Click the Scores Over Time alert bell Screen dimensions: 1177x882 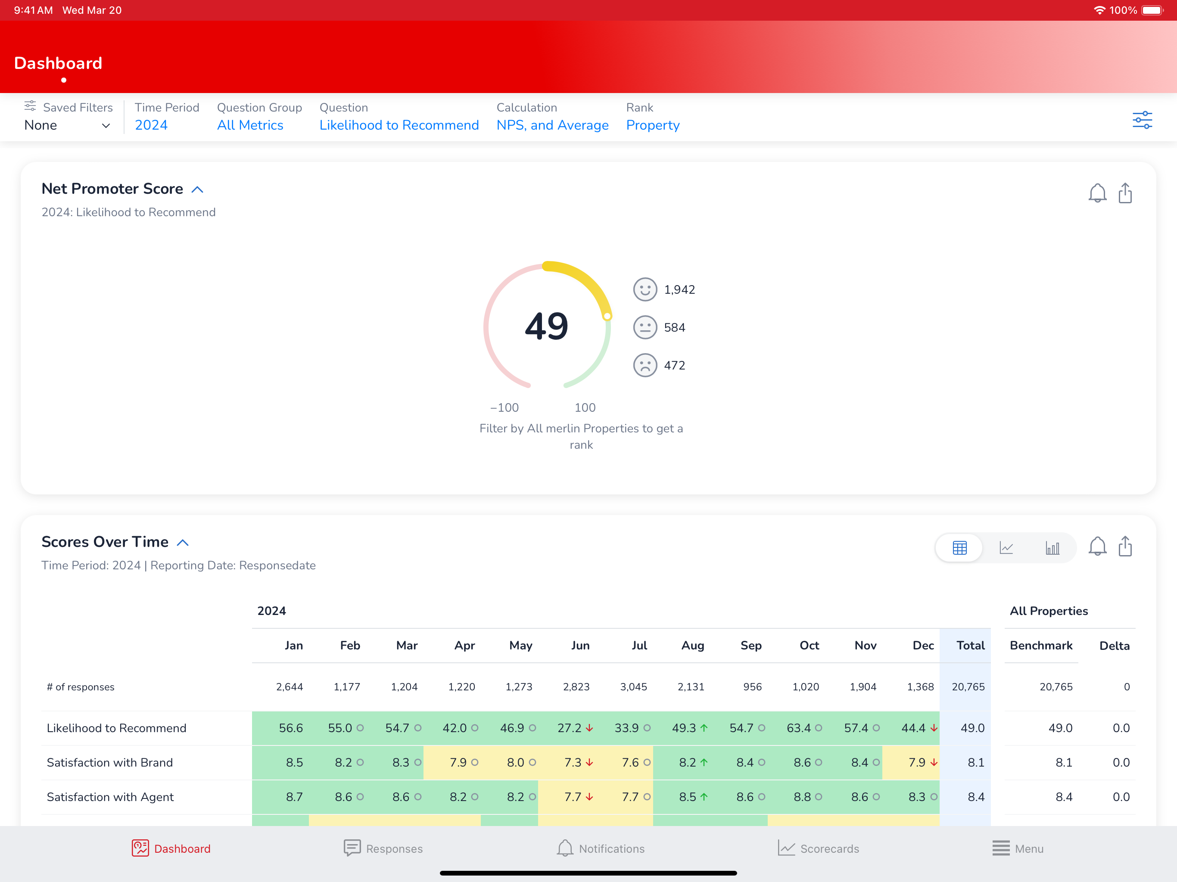[1097, 547]
